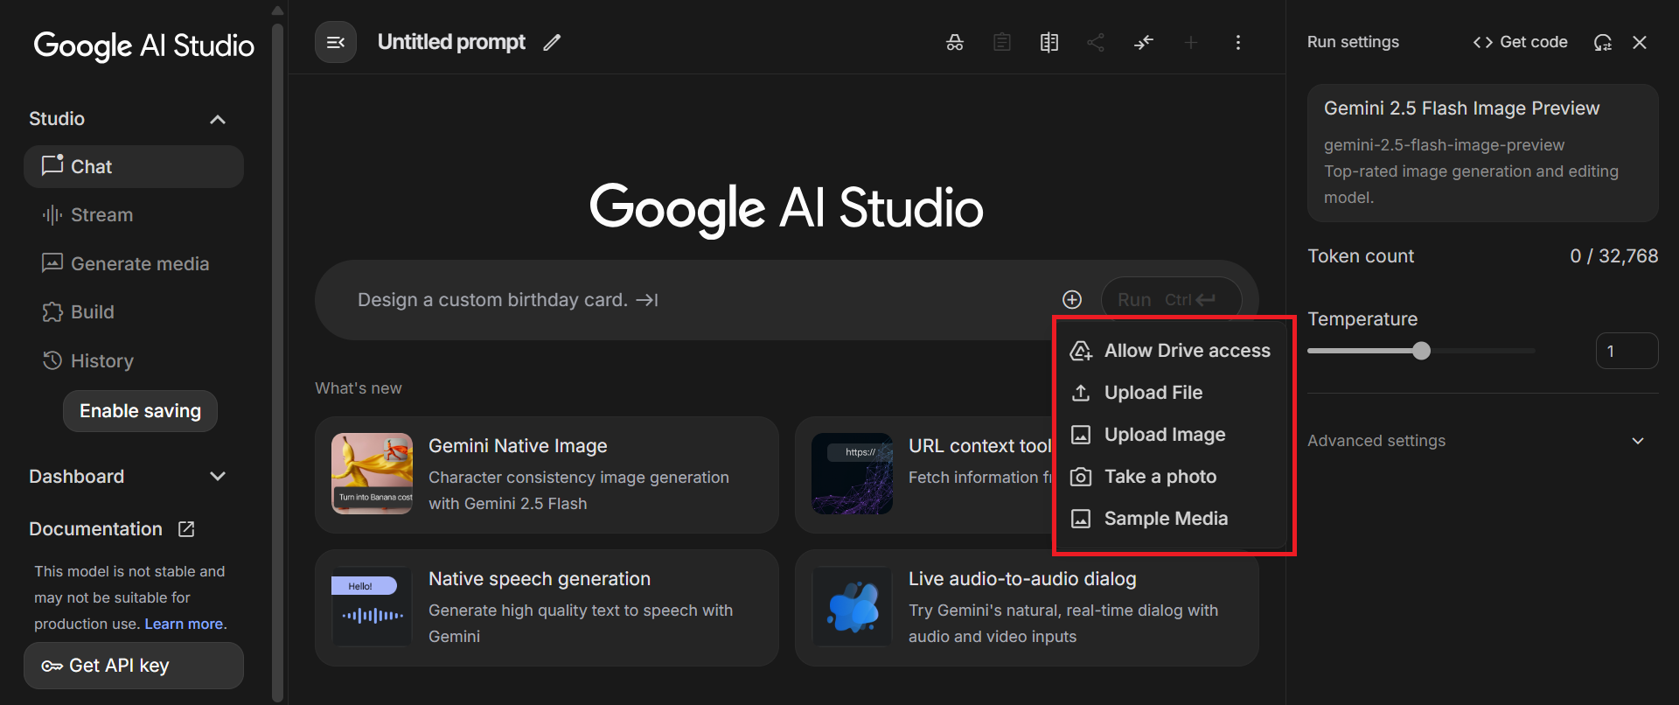This screenshot has height=705, width=1679.
Task: Click the share prompt icon
Action: (x=1096, y=42)
